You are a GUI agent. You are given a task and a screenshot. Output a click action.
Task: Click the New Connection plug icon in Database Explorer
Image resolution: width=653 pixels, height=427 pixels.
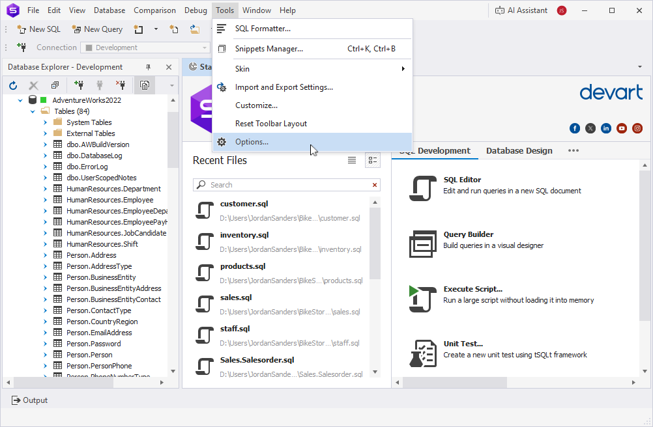pyautogui.click(x=79, y=85)
